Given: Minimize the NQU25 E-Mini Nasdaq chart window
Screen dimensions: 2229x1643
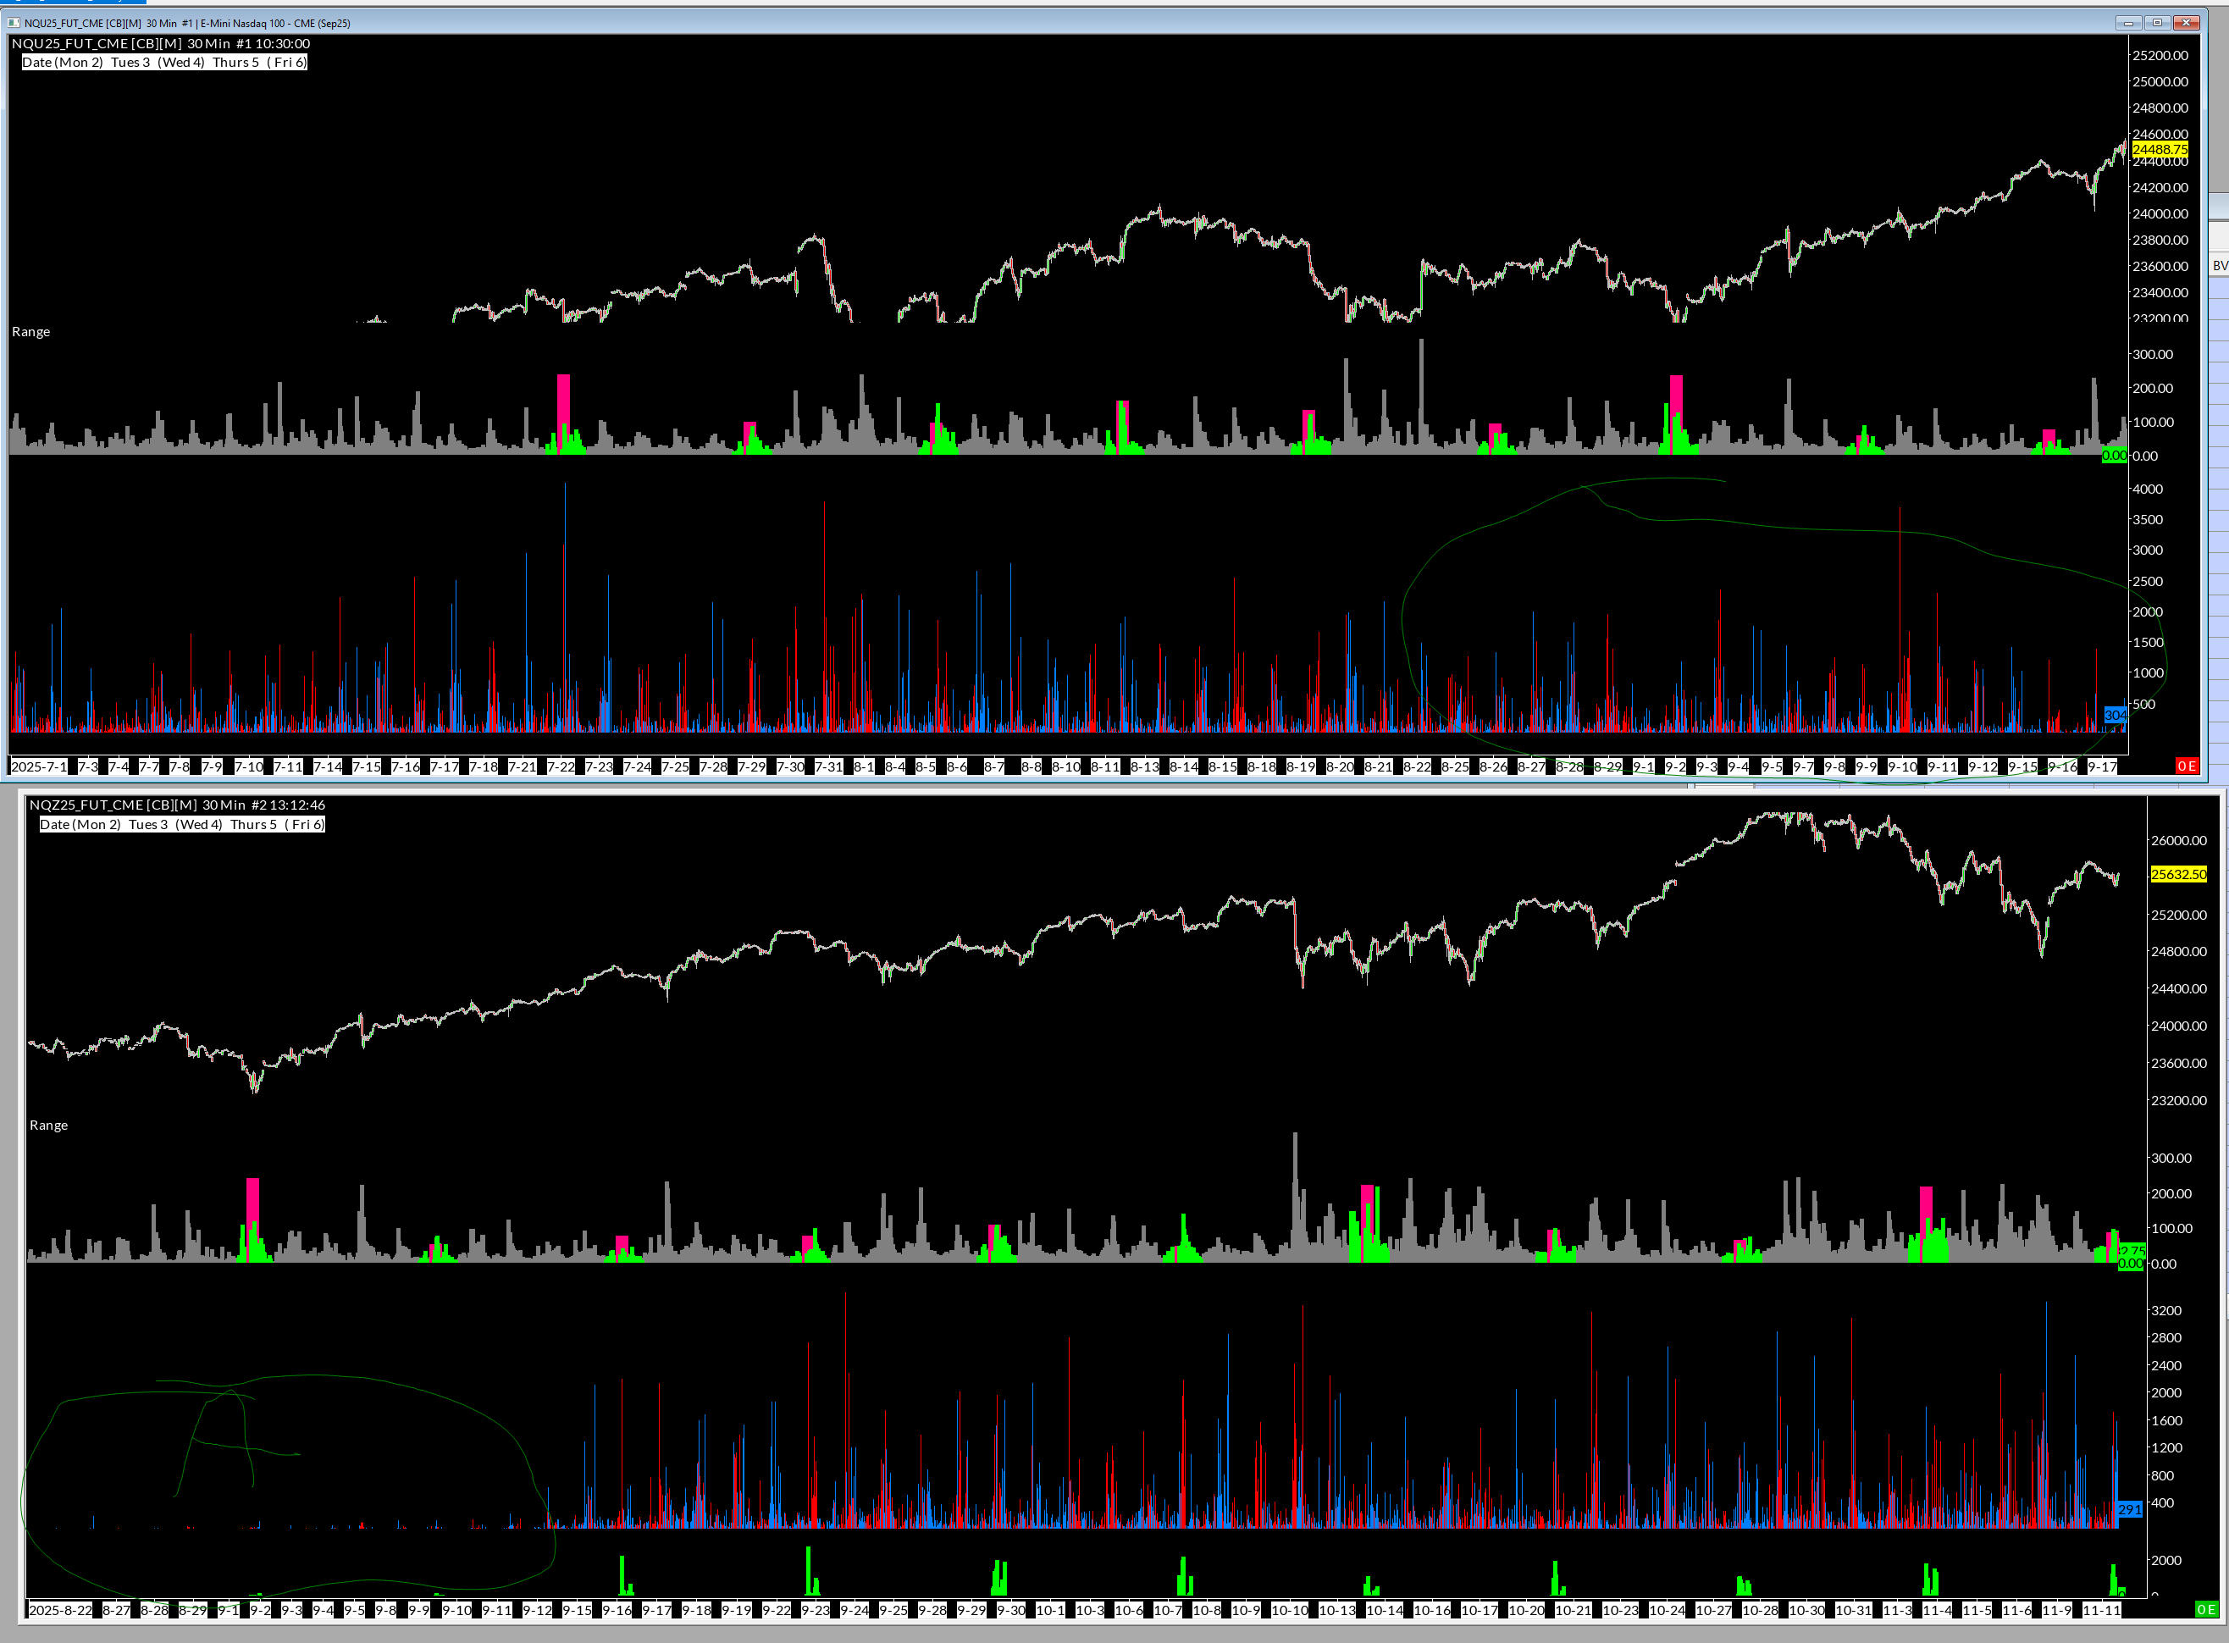Looking at the screenshot, I should [2128, 23].
